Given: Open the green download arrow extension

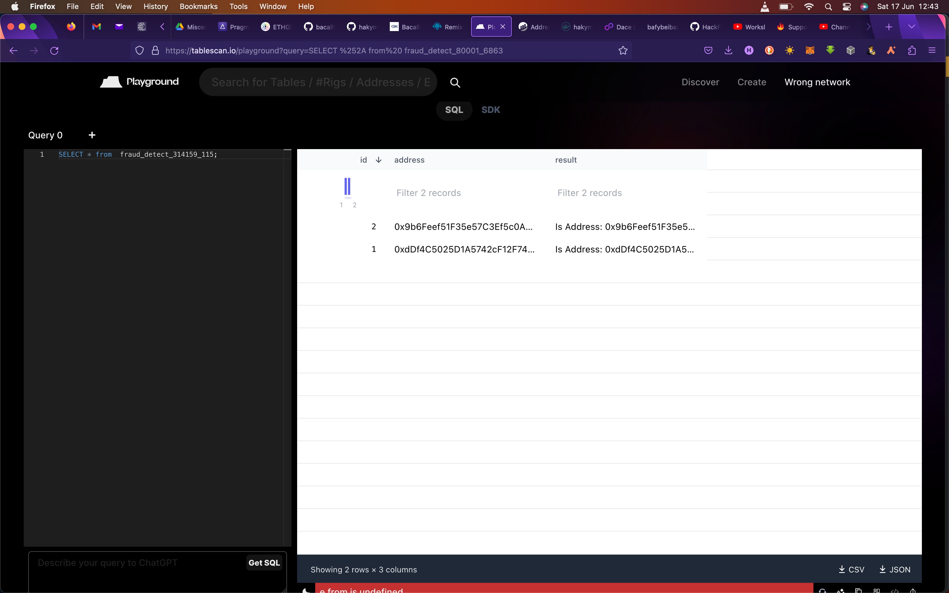Looking at the screenshot, I should (830, 50).
